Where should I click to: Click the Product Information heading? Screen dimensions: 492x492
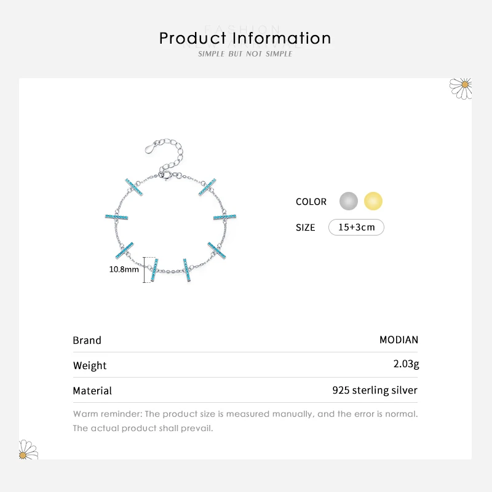245,38
